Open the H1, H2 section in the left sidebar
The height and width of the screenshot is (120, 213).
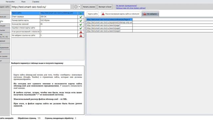5,36
